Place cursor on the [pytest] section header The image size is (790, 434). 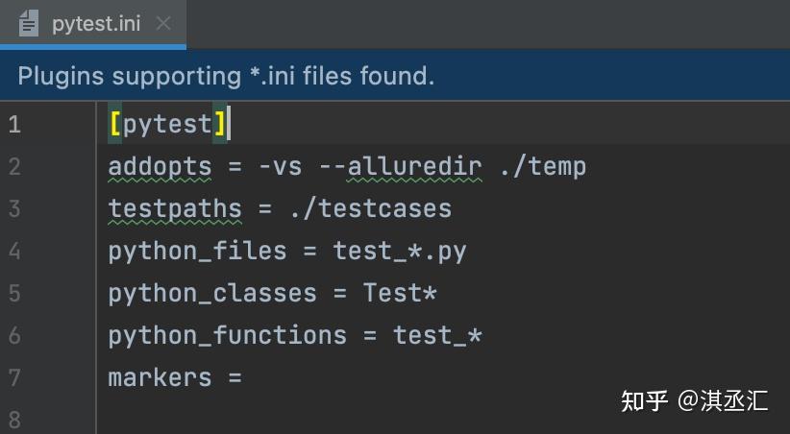[x=168, y=125]
